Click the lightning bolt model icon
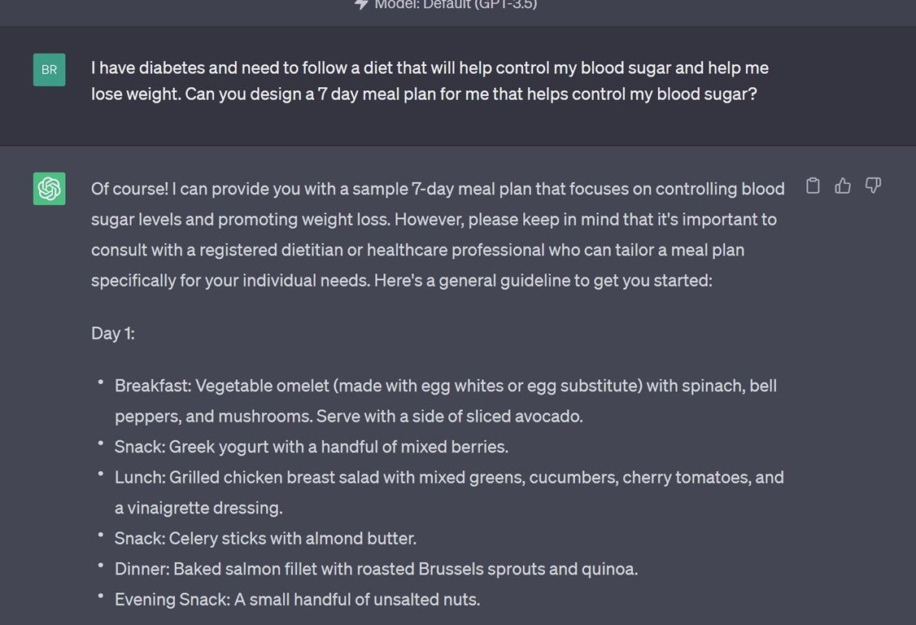Viewport: 916px width, 625px height. point(362,5)
